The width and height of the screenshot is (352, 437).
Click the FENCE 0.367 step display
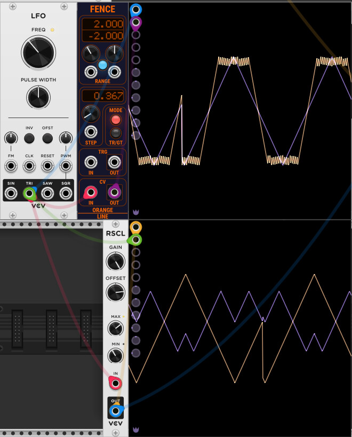pyautogui.click(x=103, y=96)
